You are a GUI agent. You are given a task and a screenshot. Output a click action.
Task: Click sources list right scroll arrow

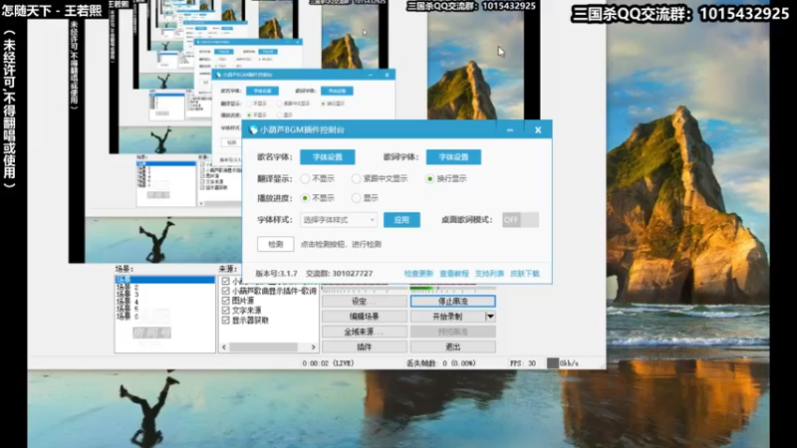coord(313,347)
